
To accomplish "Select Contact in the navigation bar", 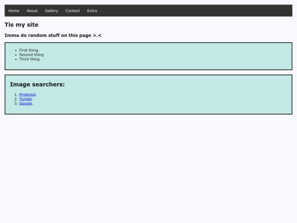I will point(73,11).
